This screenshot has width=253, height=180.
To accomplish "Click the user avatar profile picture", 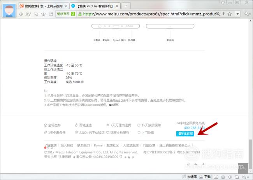I will 9,11.
